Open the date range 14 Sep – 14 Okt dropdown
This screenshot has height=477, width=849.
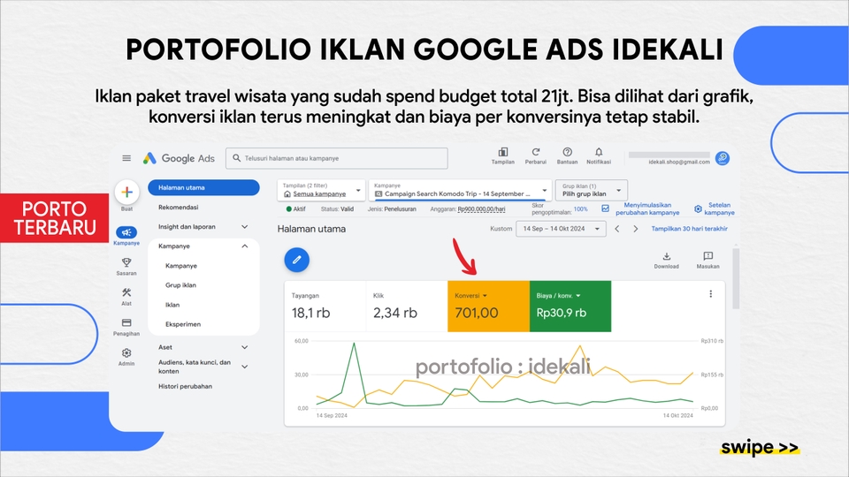561,229
